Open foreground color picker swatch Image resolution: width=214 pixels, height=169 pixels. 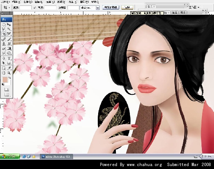[x=5, y=80]
